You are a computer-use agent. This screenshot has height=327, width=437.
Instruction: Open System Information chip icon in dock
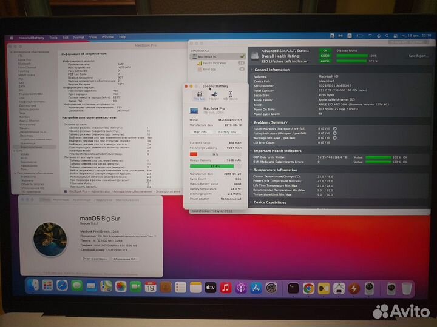[339, 289]
